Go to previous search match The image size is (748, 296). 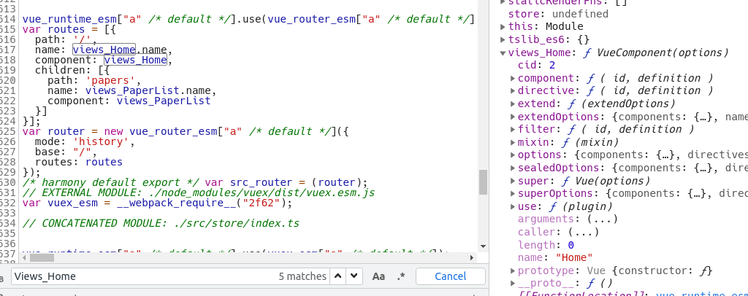337,276
